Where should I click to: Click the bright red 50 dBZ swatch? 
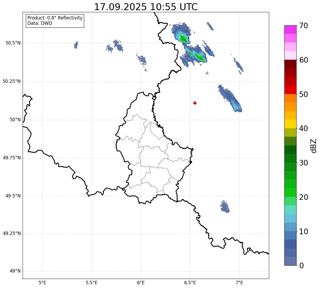point(290,90)
